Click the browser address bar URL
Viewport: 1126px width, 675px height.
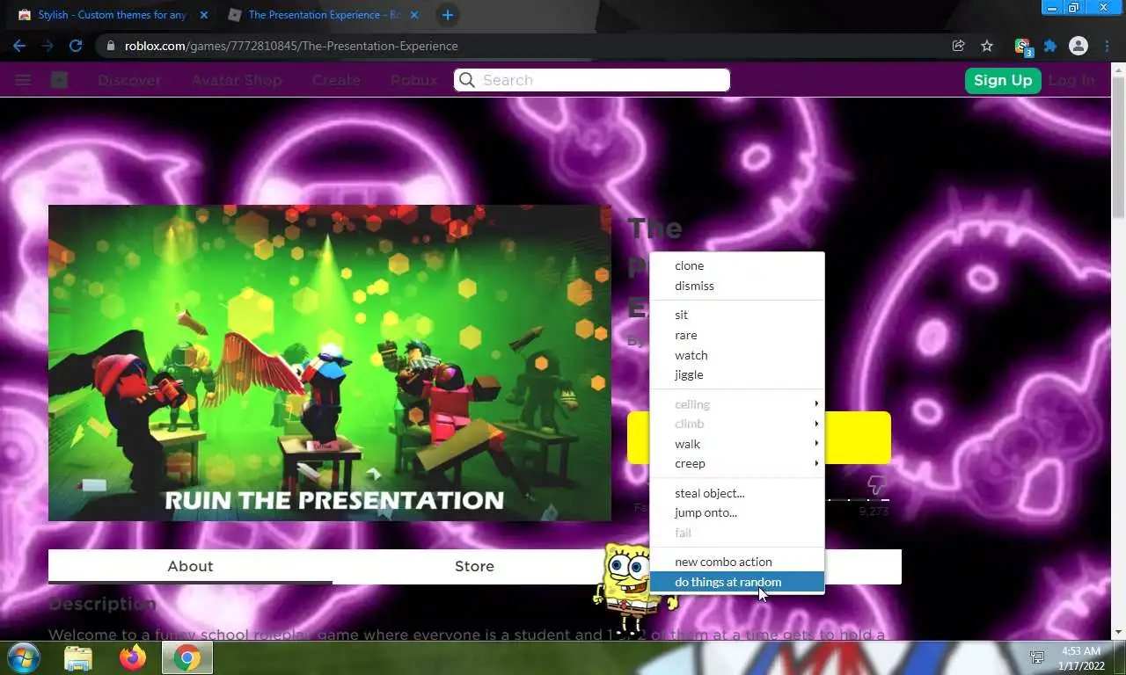(291, 46)
